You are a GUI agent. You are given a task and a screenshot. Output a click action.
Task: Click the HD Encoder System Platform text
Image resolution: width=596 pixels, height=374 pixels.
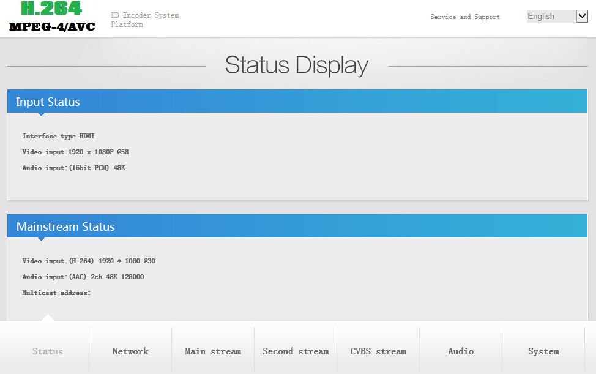pyautogui.click(x=144, y=20)
